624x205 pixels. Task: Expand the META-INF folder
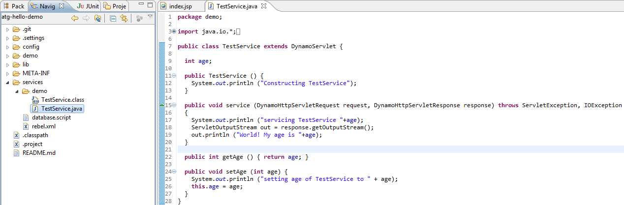tap(7, 73)
